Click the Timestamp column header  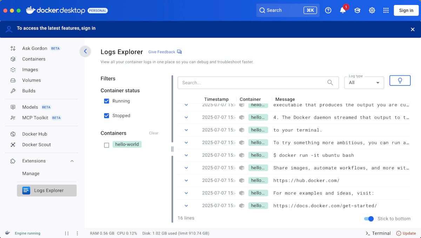tap(216, 99)
